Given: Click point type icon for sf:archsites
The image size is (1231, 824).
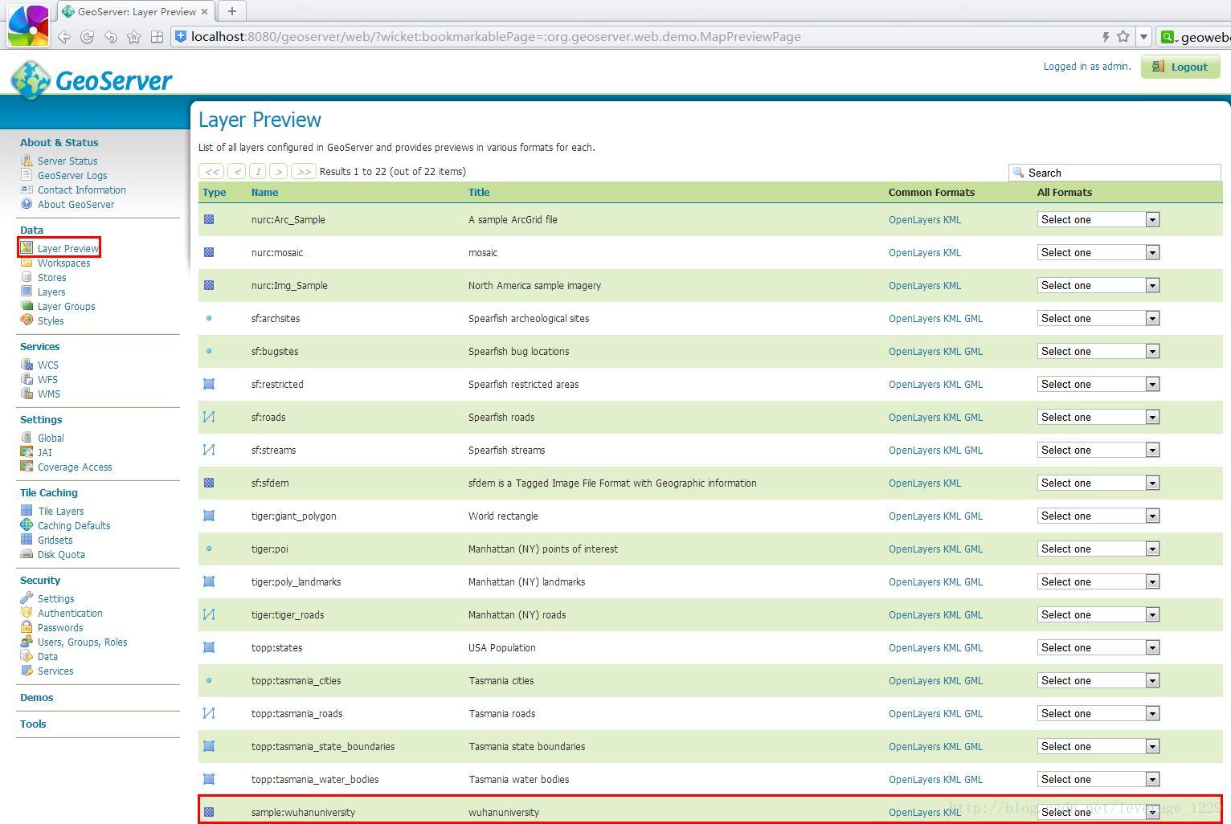Looking at the screenshot, I should click(209, 318).
